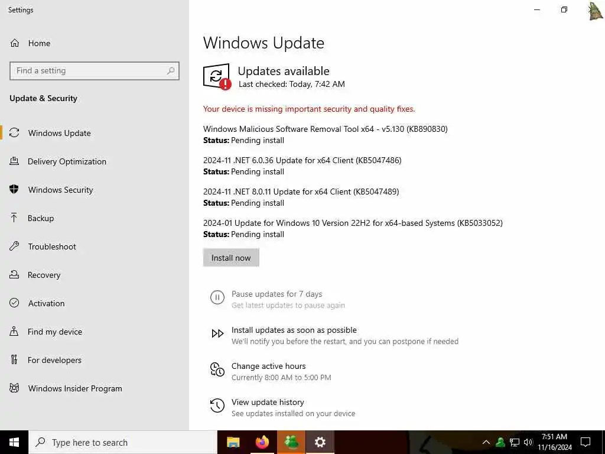Click the green user tray icon
The width and height of the screenshot is (605, 454).
pyautogui.click(x=500, y=442)
